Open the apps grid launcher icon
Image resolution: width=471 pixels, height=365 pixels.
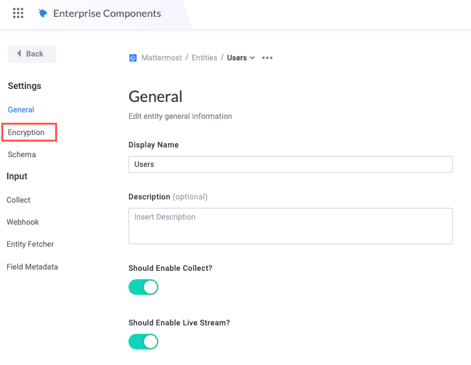[18, 13]
